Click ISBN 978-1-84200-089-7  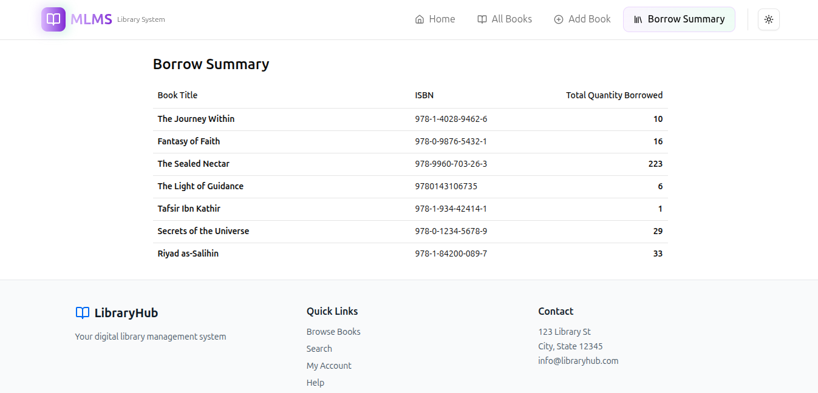pos(451,254)
